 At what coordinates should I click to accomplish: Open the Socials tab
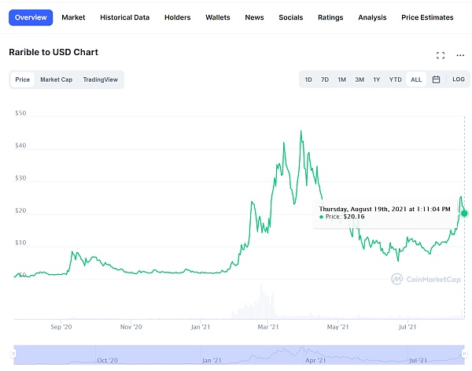(x=291, y=17)
